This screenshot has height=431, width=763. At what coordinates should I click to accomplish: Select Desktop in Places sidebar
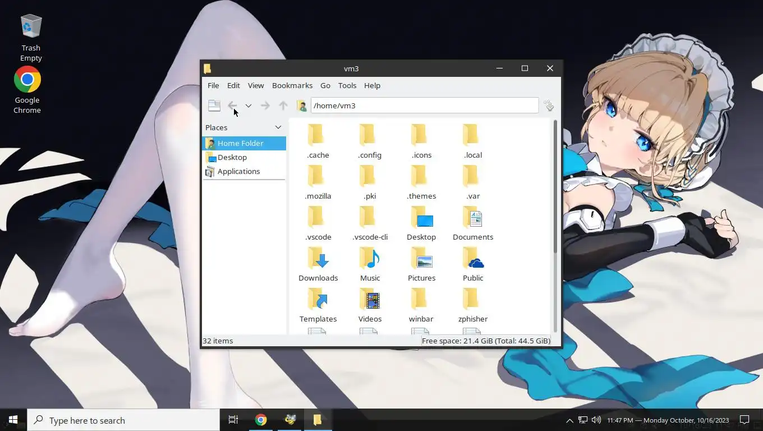244,157
